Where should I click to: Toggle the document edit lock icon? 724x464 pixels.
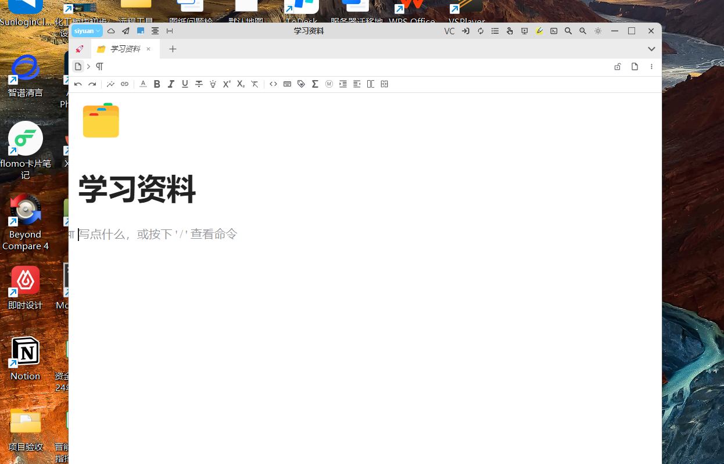point(618,67)
